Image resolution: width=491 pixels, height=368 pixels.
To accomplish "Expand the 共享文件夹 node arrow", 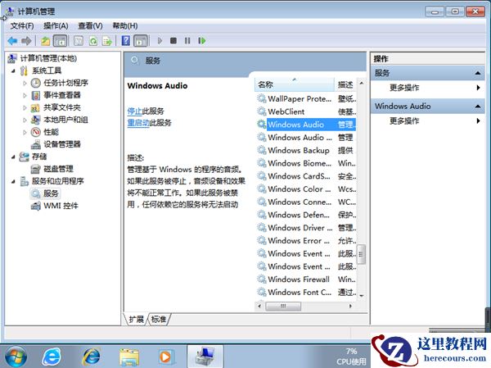I will [25, 107].
